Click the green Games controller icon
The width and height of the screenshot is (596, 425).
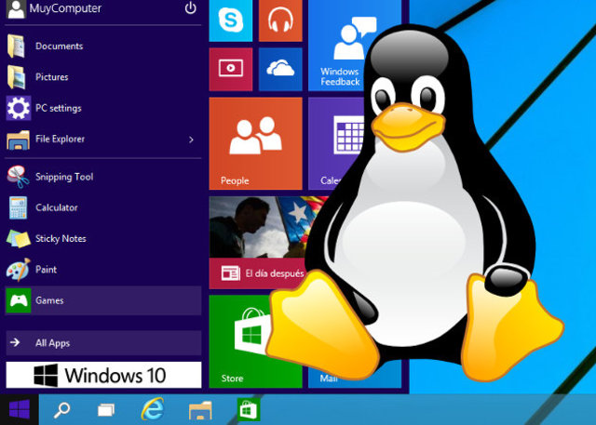[19, 300]
